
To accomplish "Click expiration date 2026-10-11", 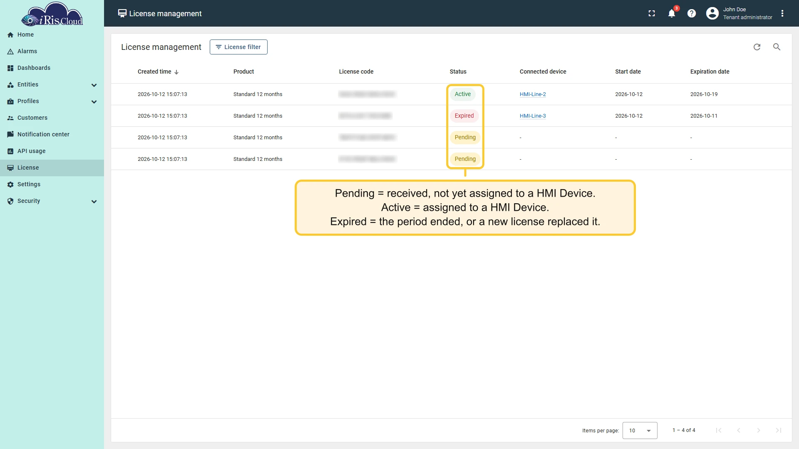I will (x=704, y=116).
